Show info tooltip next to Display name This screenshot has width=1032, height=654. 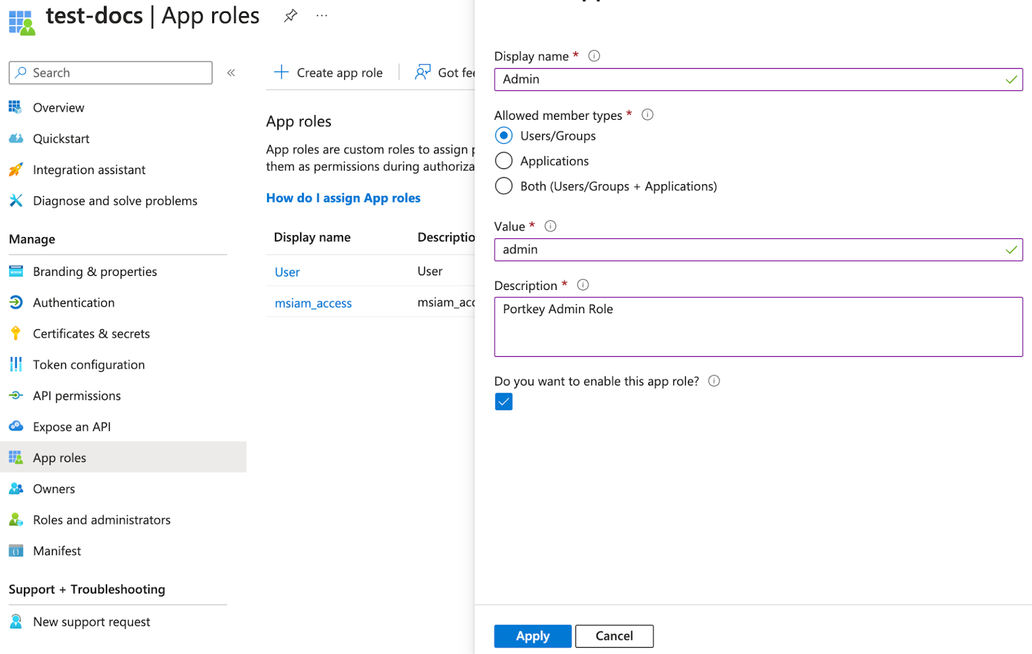(593, 55)
